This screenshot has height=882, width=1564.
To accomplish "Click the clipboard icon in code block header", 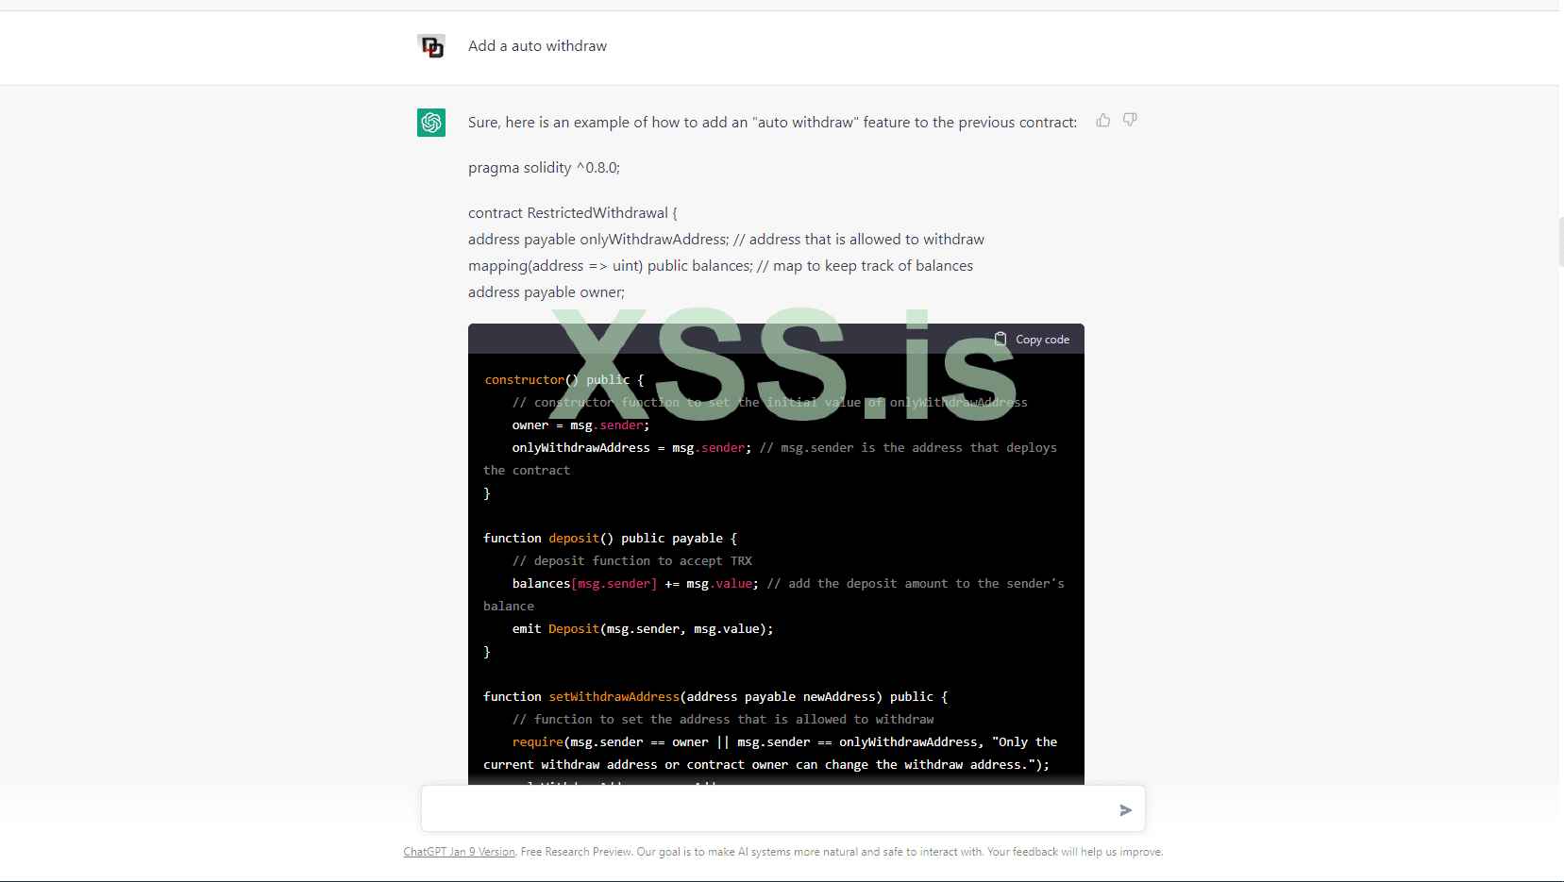I will [1001, 339].
